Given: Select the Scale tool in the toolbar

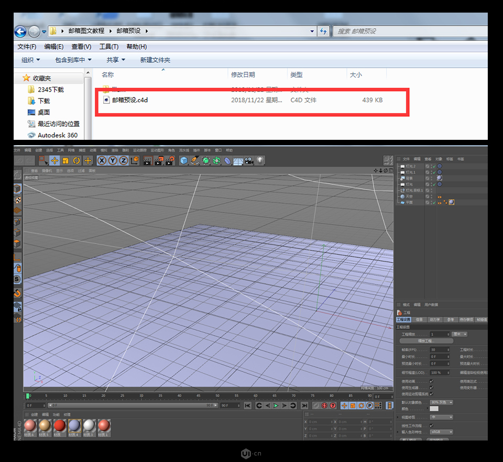Looking at the screenshot, I should tap(65, 160).
